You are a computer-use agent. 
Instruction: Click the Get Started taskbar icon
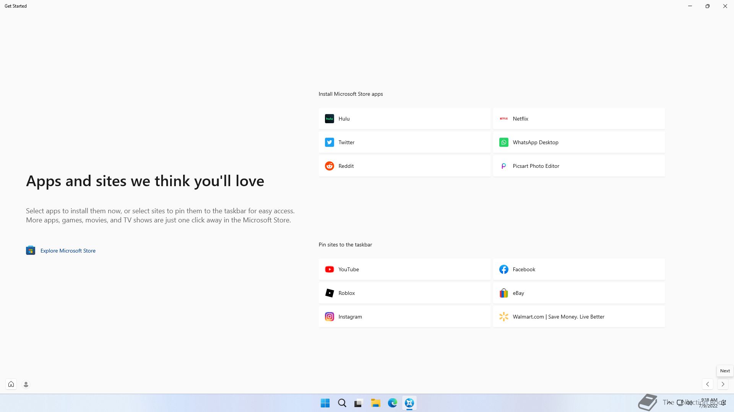409,403
